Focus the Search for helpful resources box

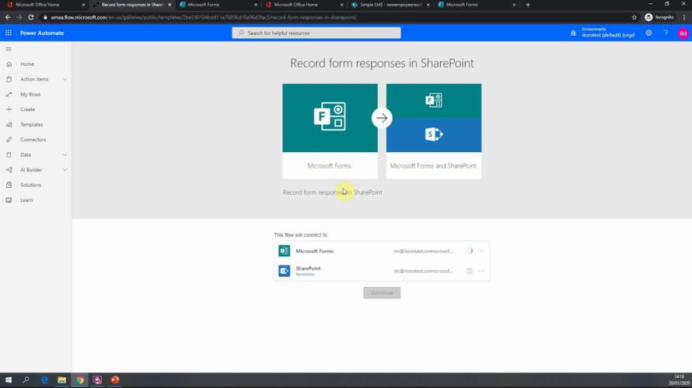(316, 33)
